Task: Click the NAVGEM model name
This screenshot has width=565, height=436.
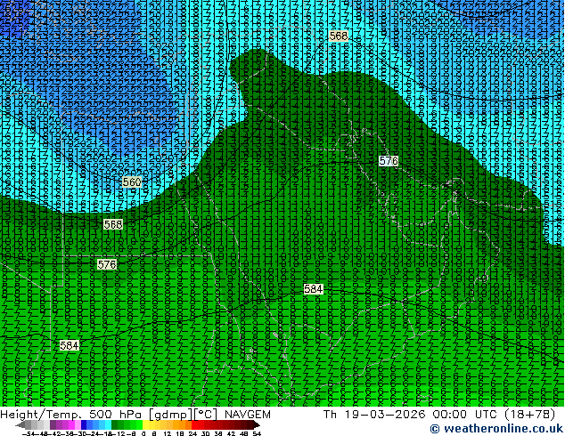Action: pos(248,415)
